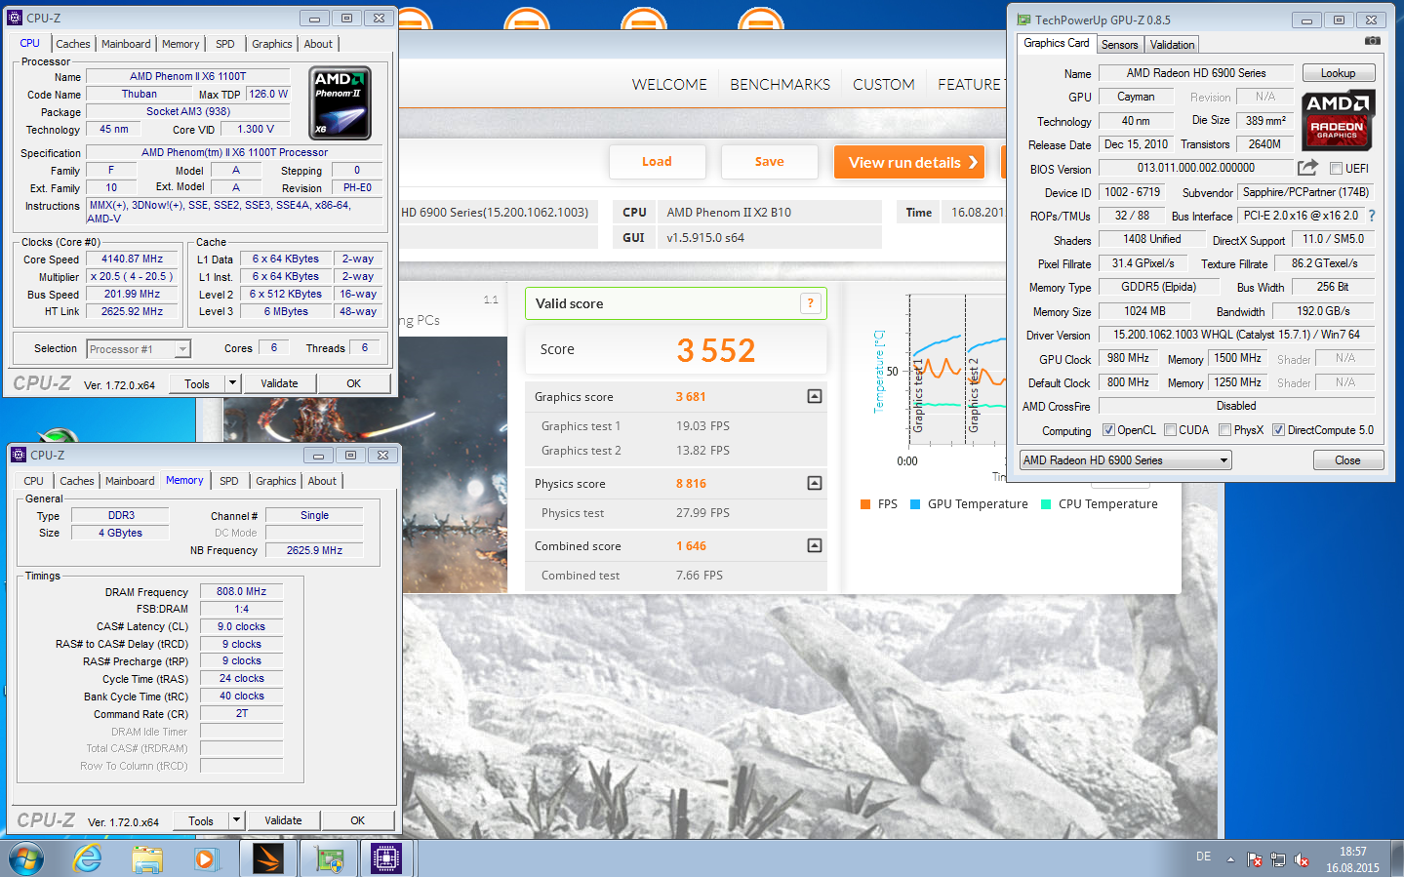This screenshot has height=877, width=1404.
Task: Click the green CPU Temperature legend swatch
Action: (x=1046, y=504)
